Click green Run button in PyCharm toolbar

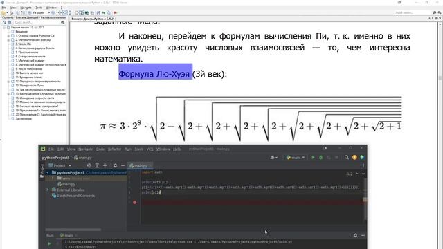click(x=313, y=157)
